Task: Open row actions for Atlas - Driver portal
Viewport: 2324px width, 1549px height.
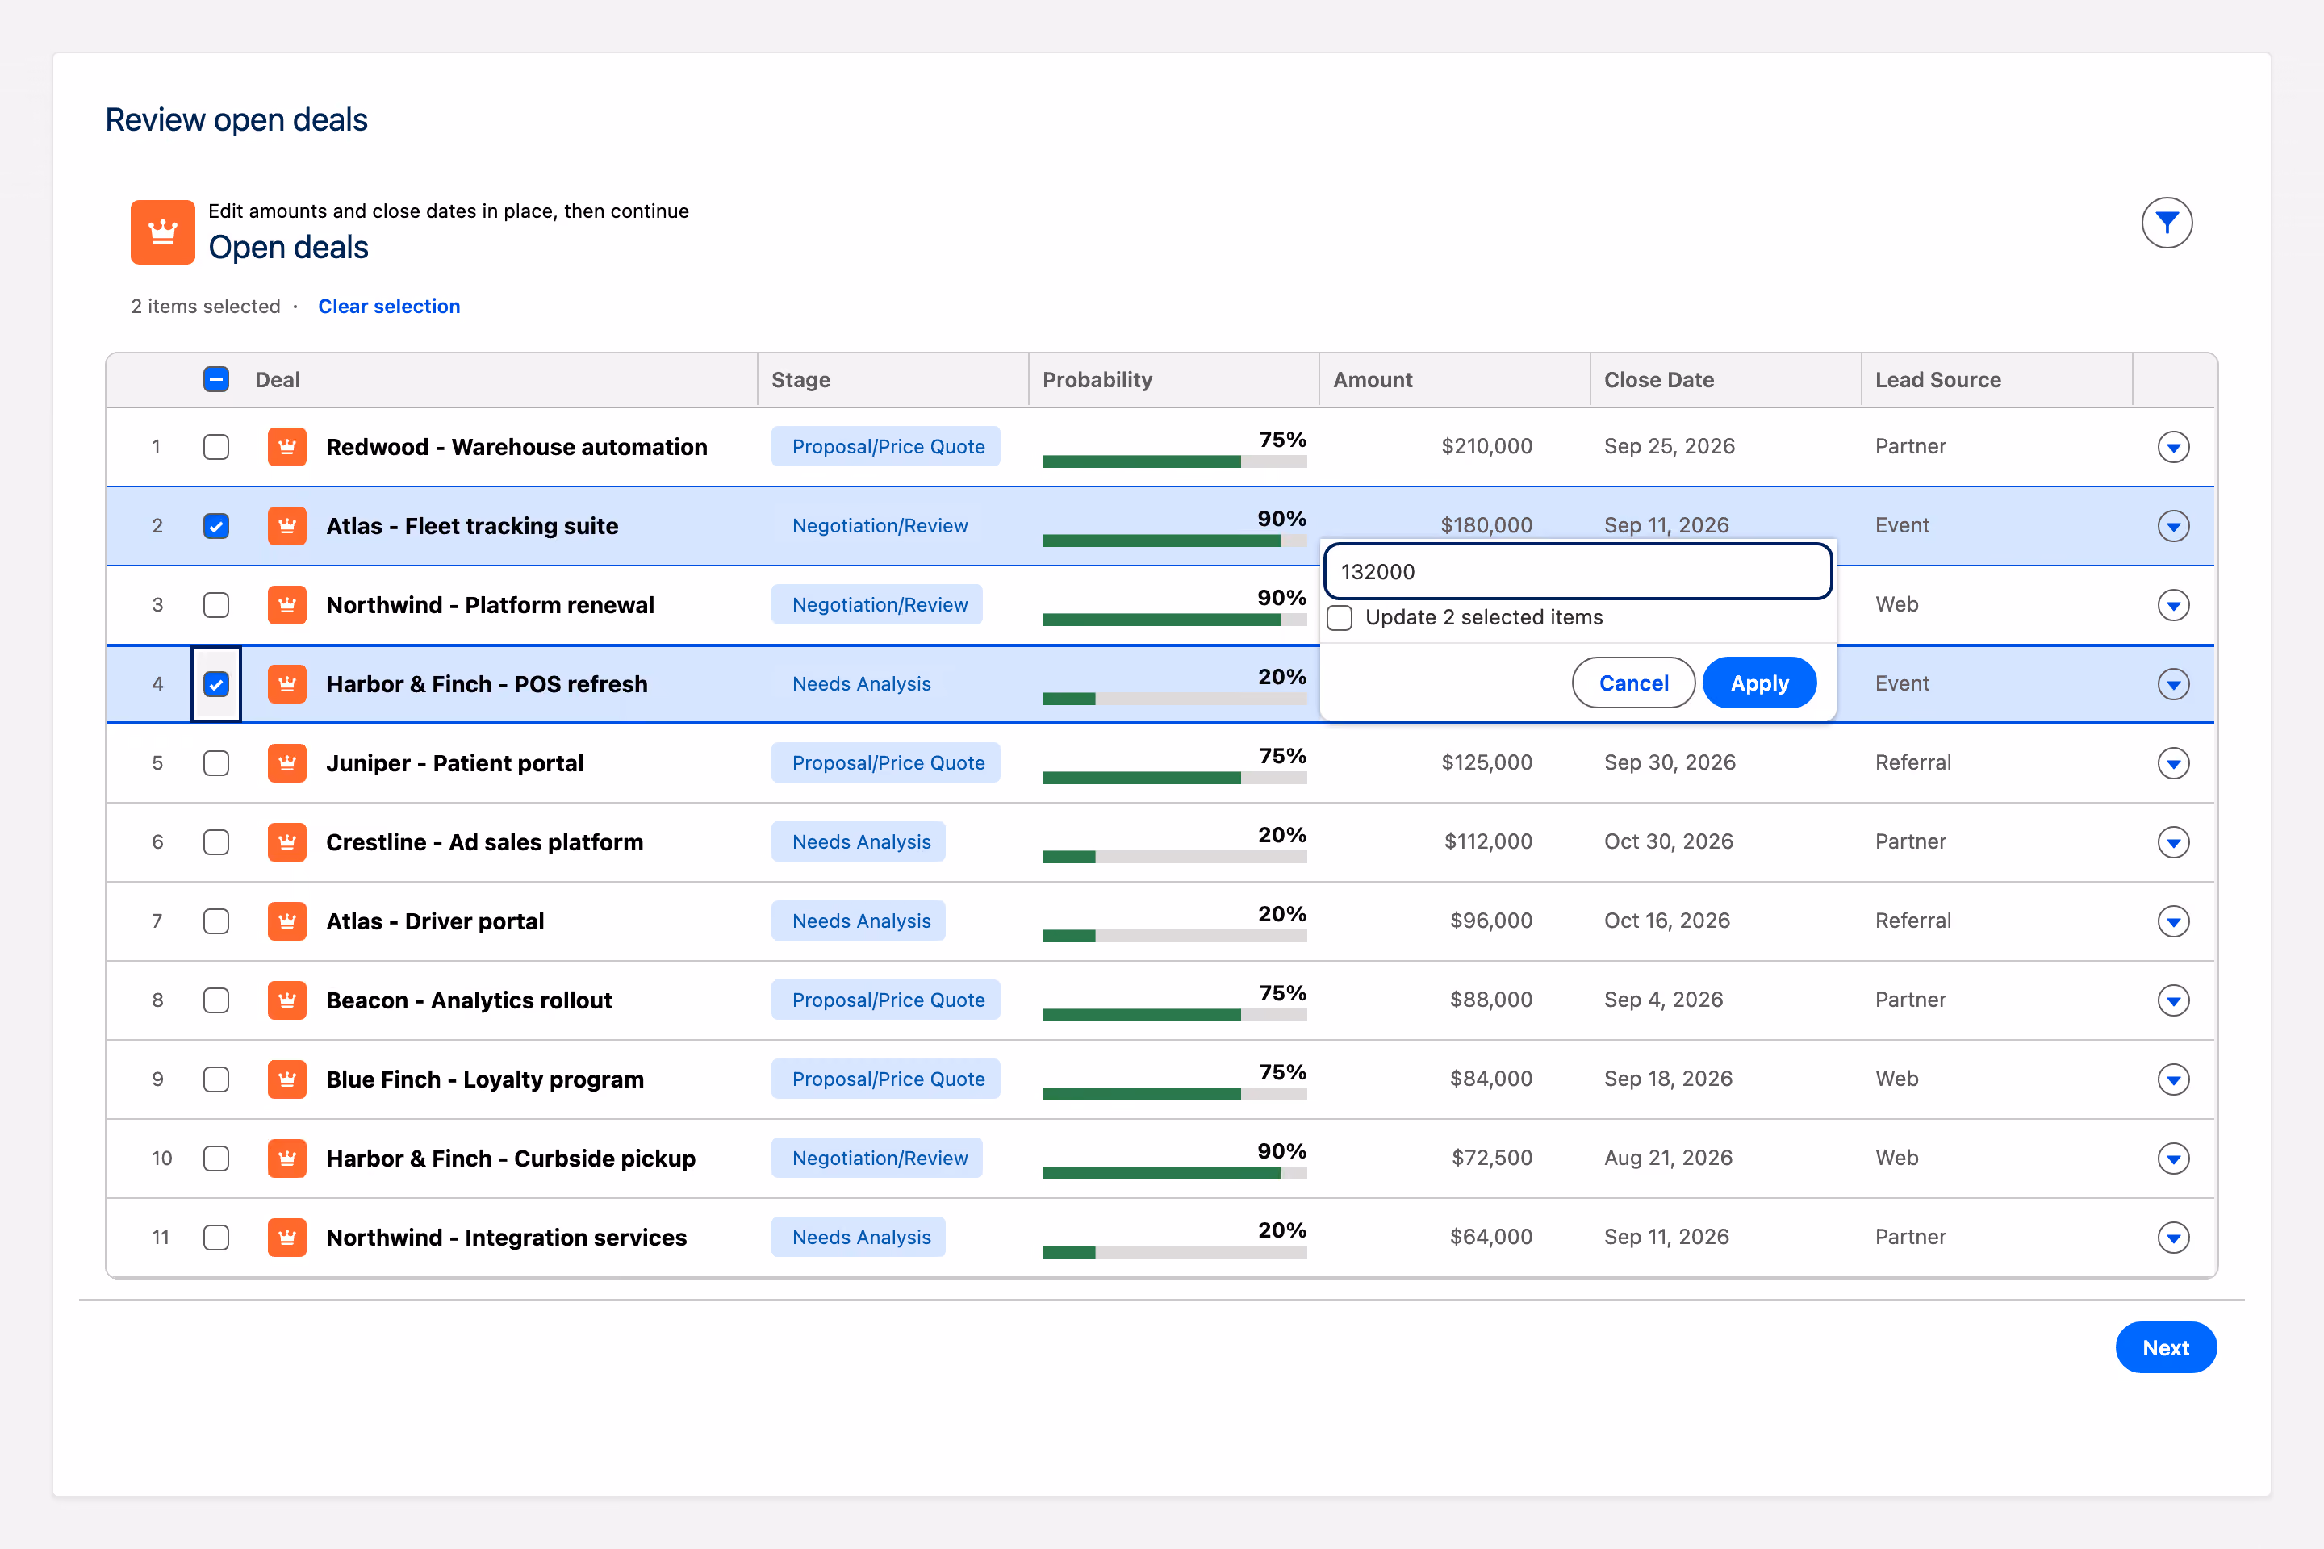Action: (2173, 921)
